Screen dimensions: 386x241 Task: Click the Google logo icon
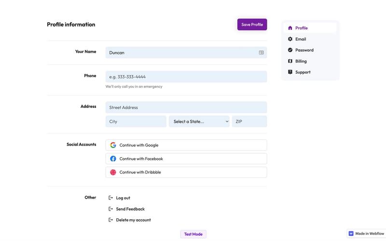click(113, 145)
